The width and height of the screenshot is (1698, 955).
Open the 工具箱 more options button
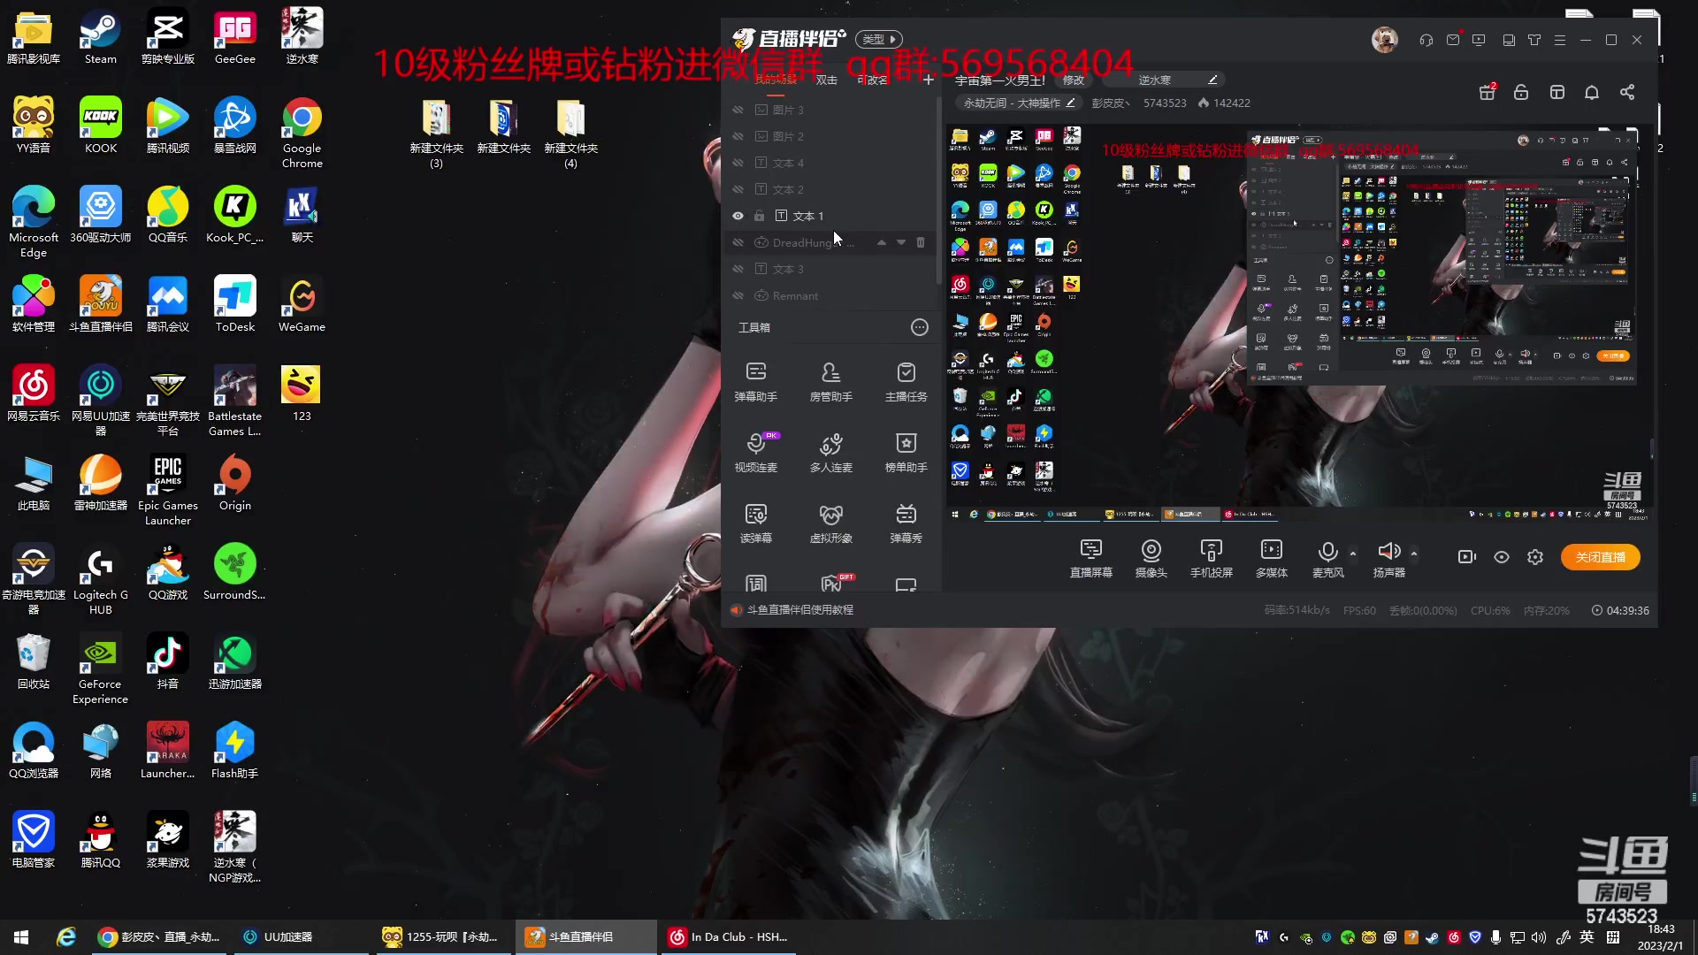click(x=920, y=327)
